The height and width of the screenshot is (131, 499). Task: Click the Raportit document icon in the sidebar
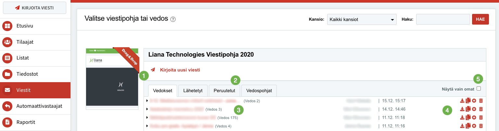tap(7, 122)
